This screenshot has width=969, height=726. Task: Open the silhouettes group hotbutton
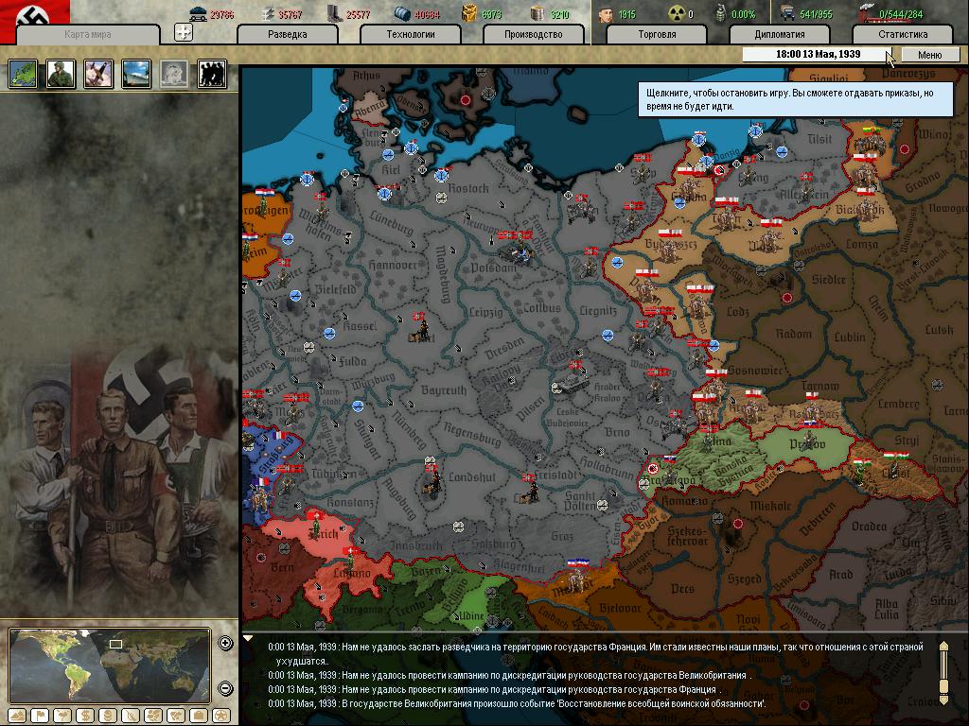[x=212, y=74]
